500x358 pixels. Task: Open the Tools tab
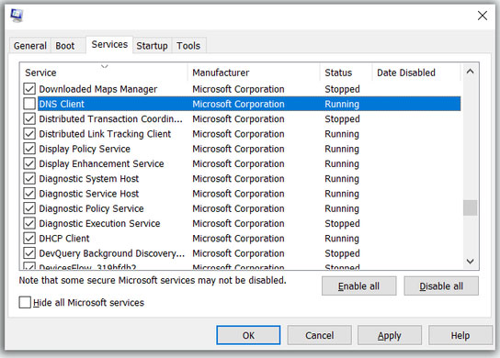(x=188, y=46)
